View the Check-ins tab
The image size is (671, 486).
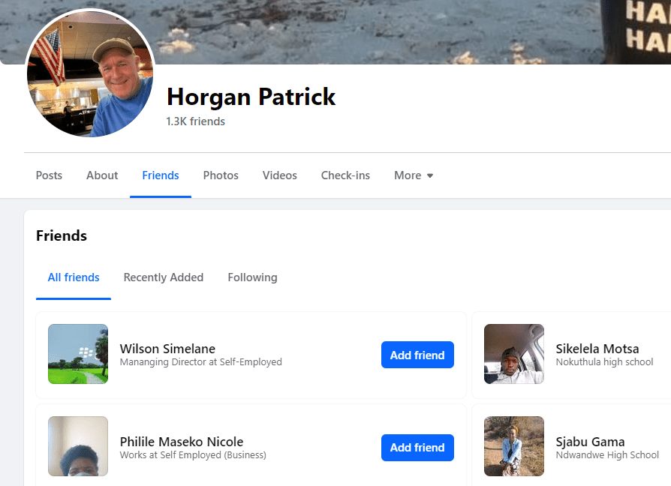(345, 175)
